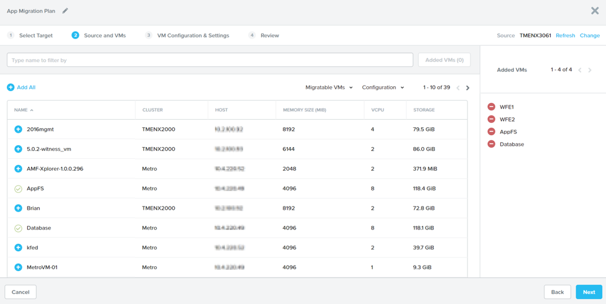The height and width of the screenshot is (304, 606).
Task: Add AMF-Xplorer-1.0.0.296 using its plus icon
Action: 18,169
